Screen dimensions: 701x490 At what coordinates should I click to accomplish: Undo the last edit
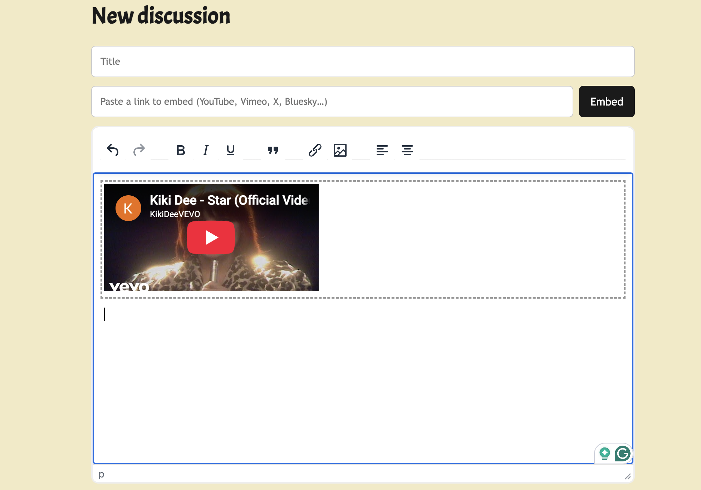tap(113, 150)
